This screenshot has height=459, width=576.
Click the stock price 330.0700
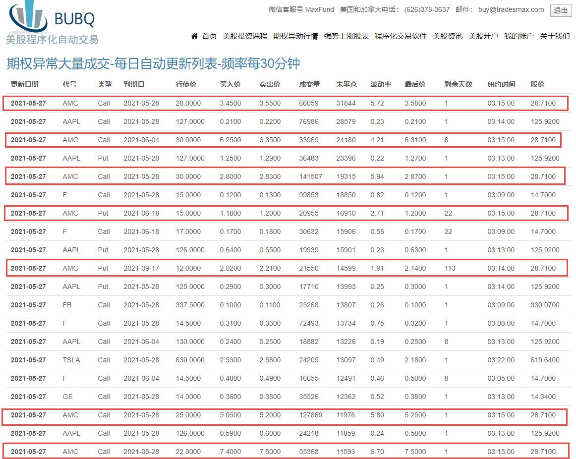[x=545, y=305]
